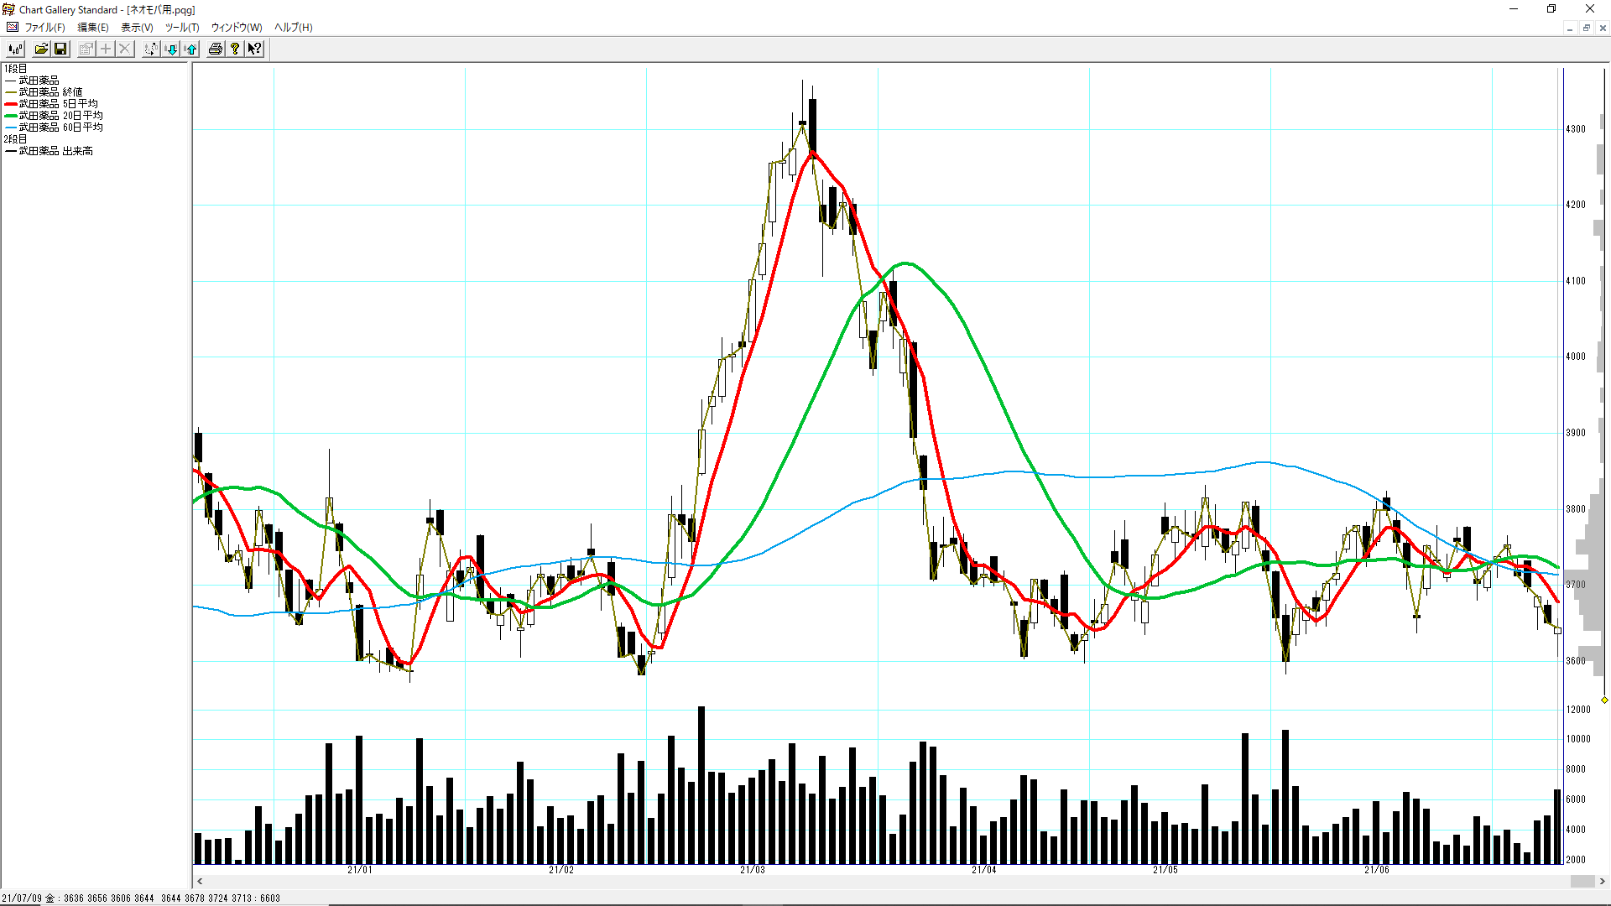Click the 1段目 panel heading
Screen dimensions: 1611x906
coord(16,69)
